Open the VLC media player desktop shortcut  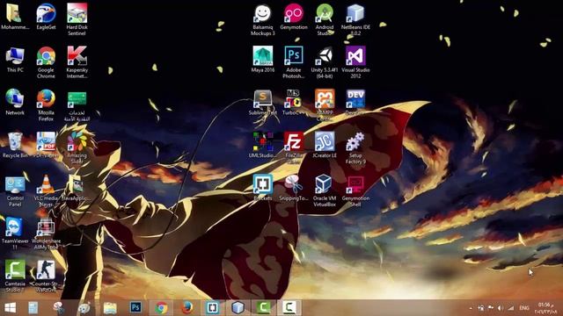(x=46, y=190)
